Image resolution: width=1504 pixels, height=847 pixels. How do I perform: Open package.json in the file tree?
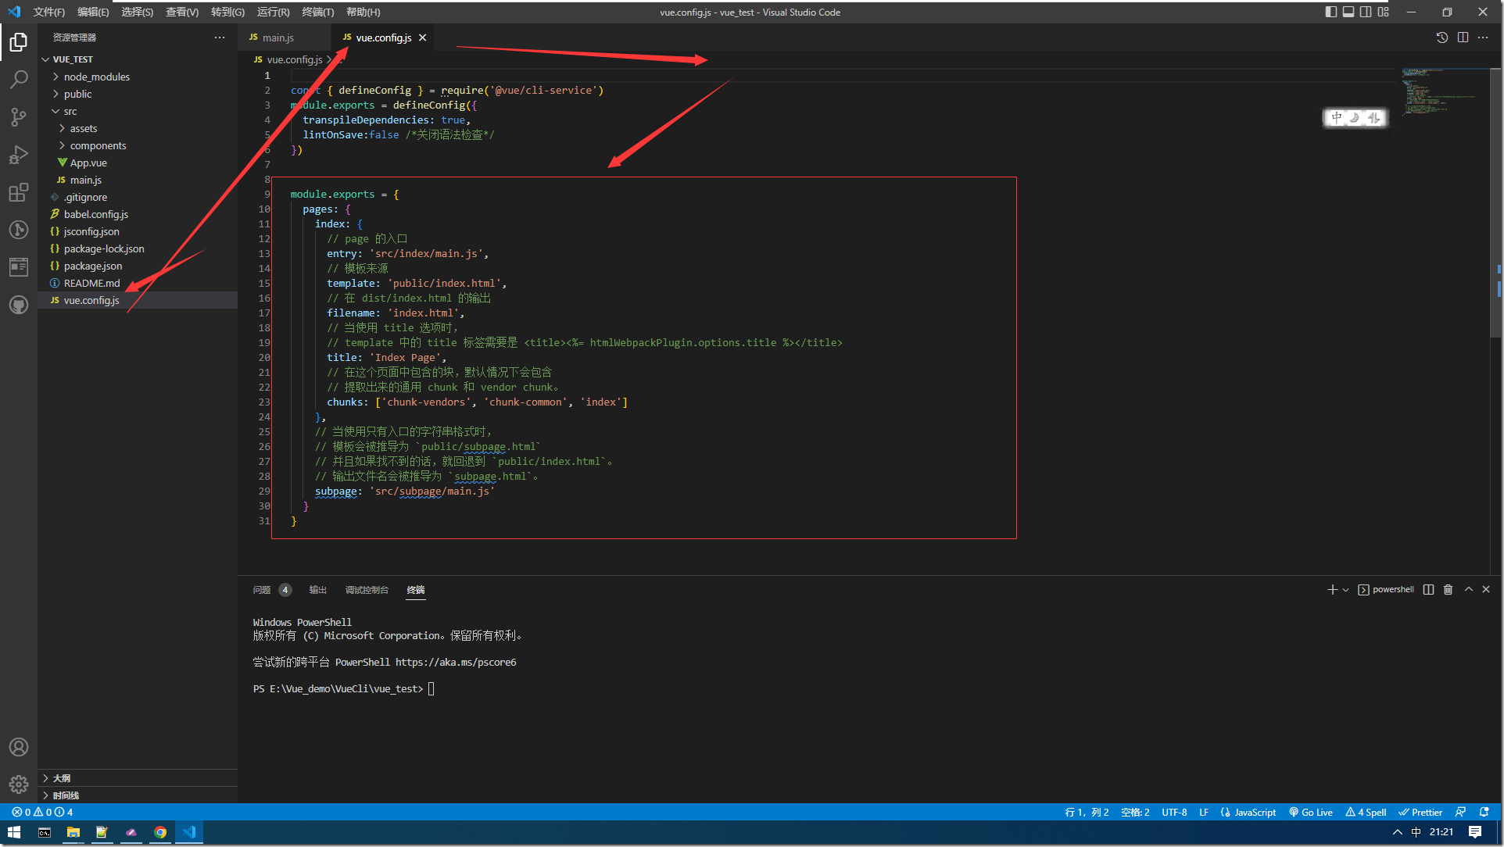click(138, 266)
